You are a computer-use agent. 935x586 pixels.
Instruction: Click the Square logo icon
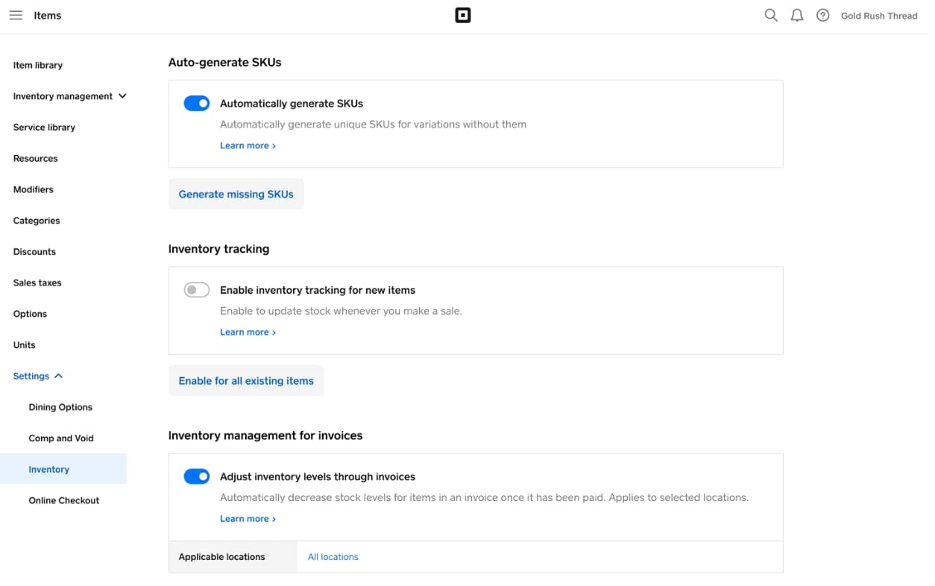pyautogui.click(x=462, y=16)
